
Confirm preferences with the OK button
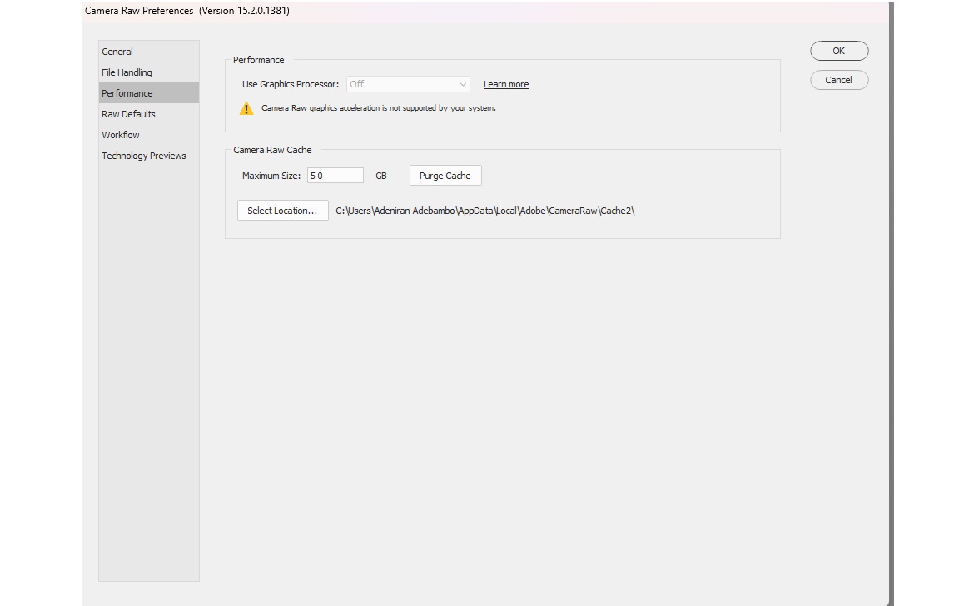[x=838, y=50]
